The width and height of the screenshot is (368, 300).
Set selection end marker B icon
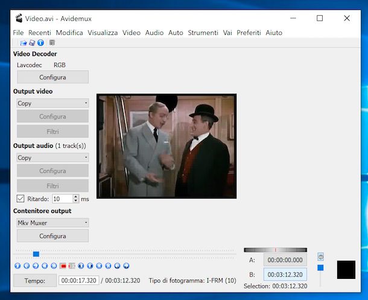point(72,266)
